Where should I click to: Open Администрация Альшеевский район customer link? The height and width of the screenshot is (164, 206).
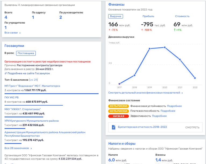point(45,134)
